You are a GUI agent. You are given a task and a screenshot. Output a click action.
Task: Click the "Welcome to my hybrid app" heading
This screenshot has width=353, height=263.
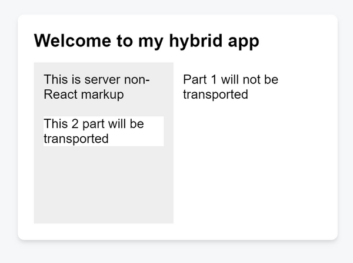click(x=146, y=41)
